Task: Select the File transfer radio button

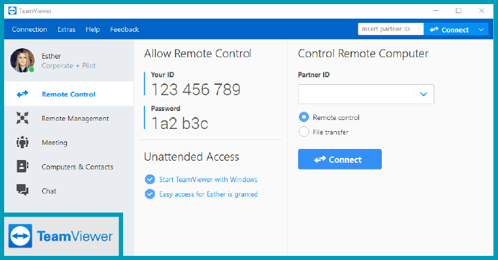Action: point(304,132)
